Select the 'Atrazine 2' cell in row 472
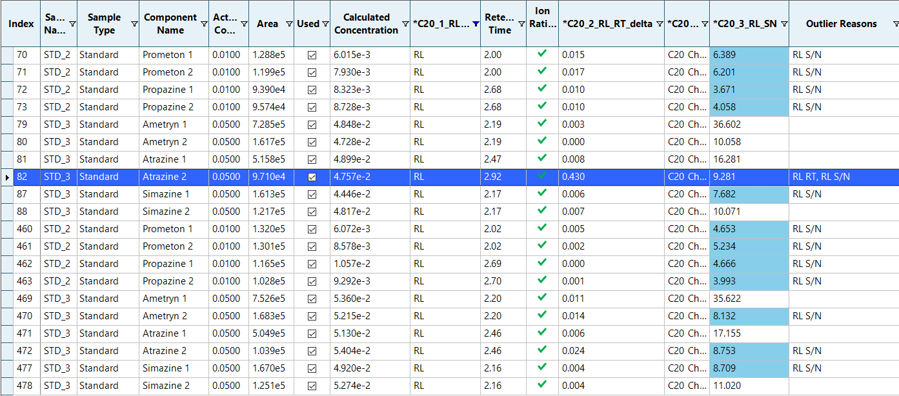 pos(174,351)
